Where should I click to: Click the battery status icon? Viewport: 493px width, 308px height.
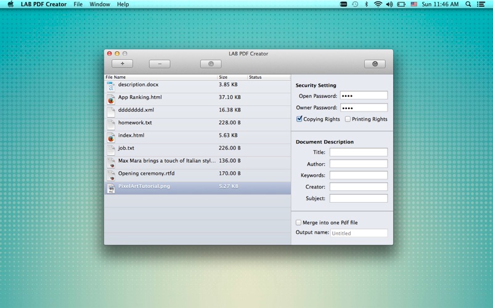pyautogui.click(x=401, y=4)
